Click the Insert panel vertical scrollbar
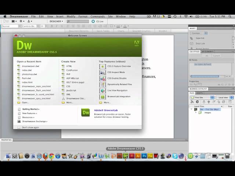Image resolution: width=235 pixels, height=176 pixels. (233, 38)
